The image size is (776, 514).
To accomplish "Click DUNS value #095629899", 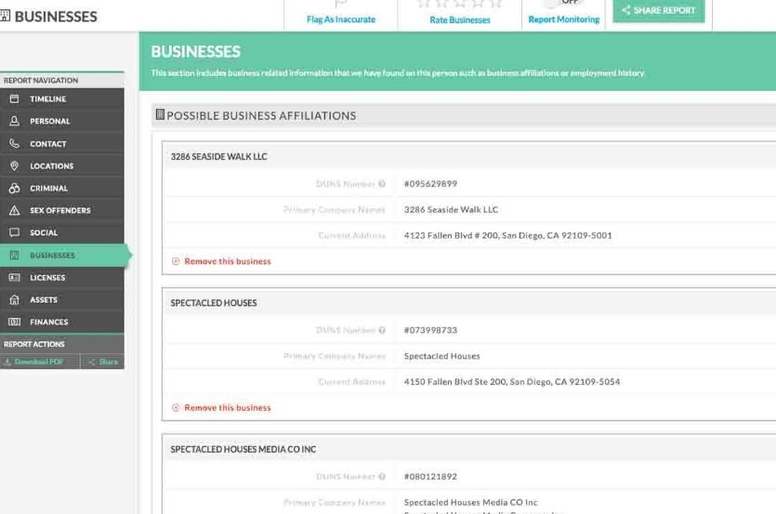I will (x=430, y=184).
